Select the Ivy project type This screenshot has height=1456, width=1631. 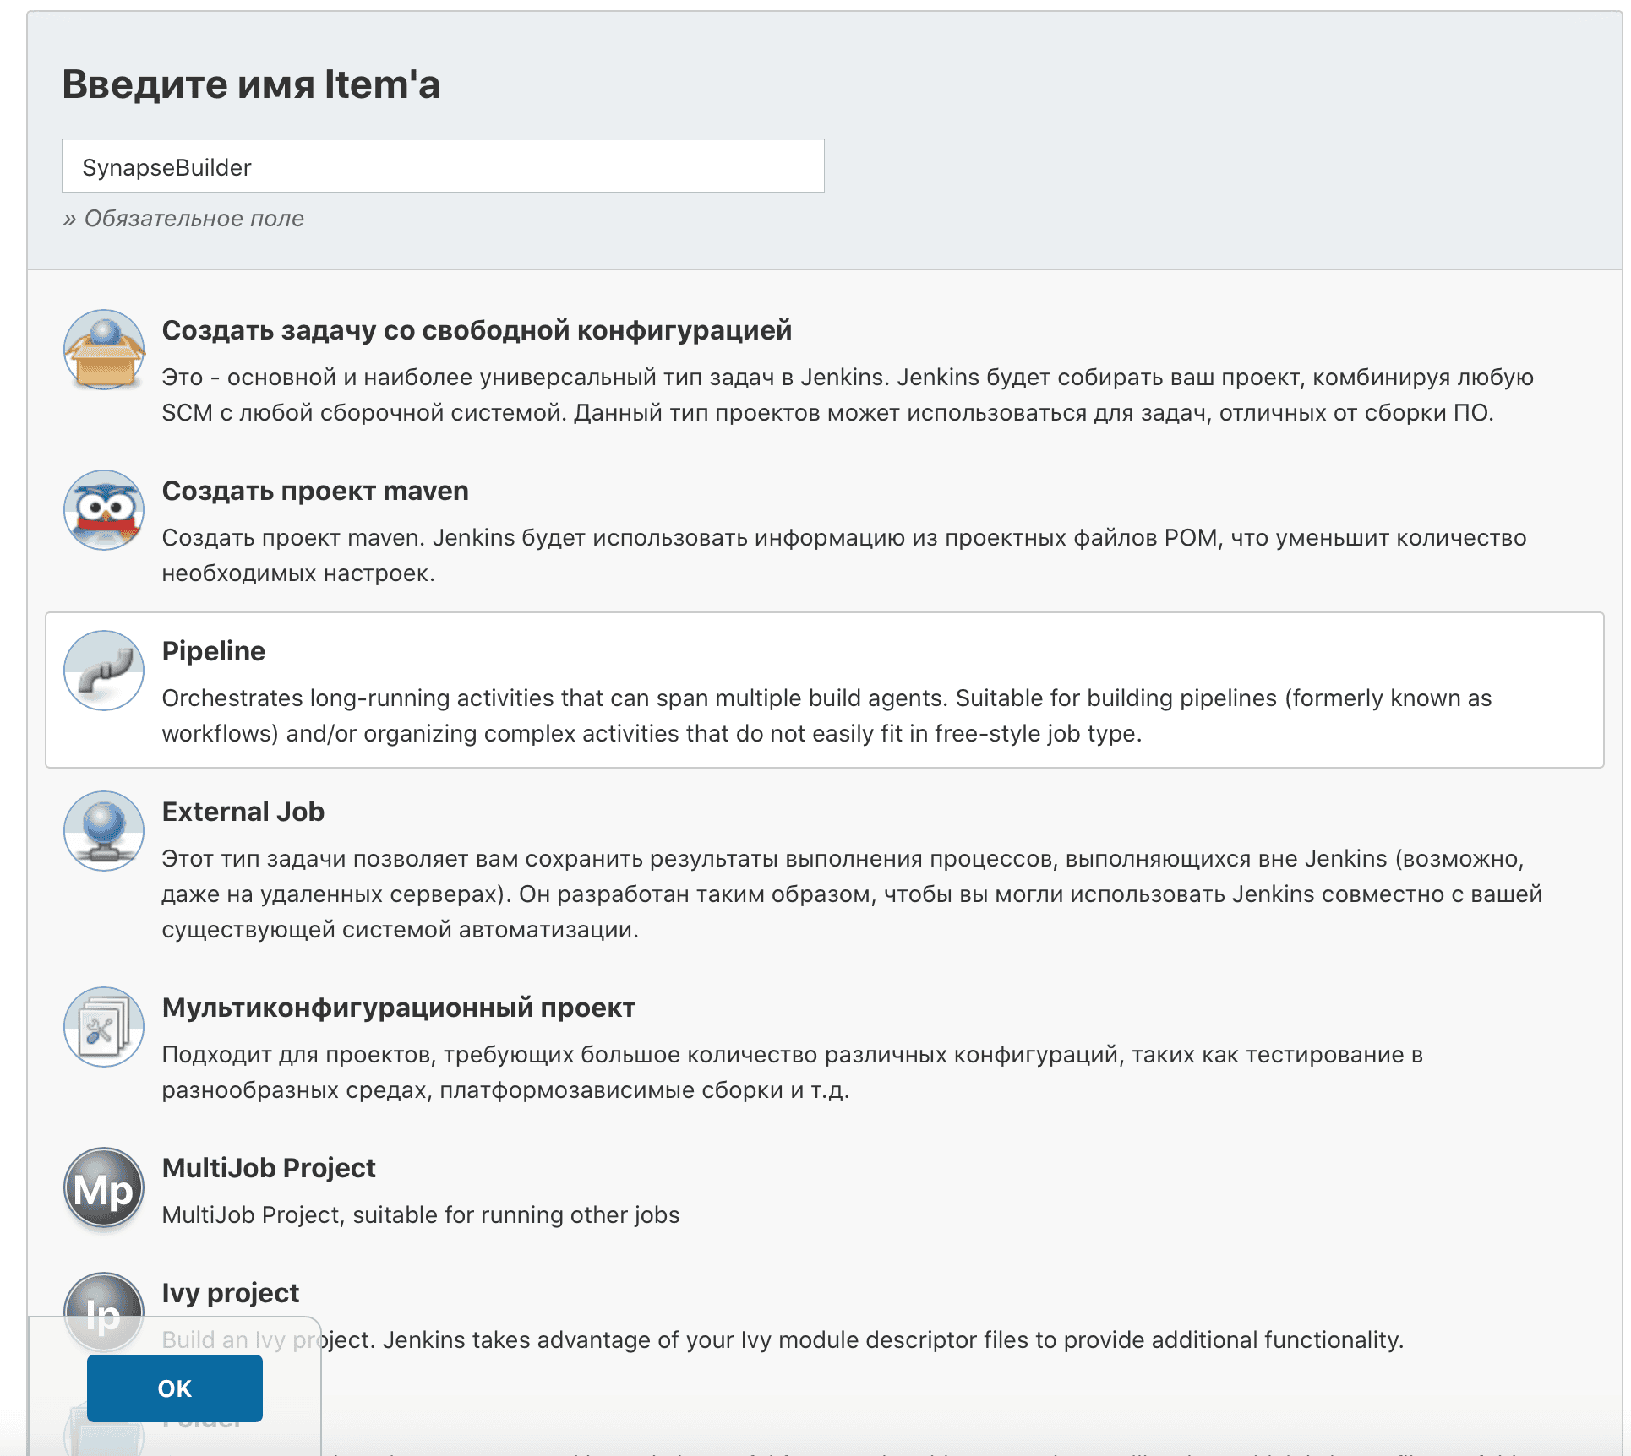tap(230, 1292)
